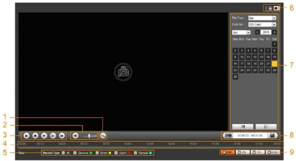Jump to 02:00 on the timeline

tap(40, 144)
